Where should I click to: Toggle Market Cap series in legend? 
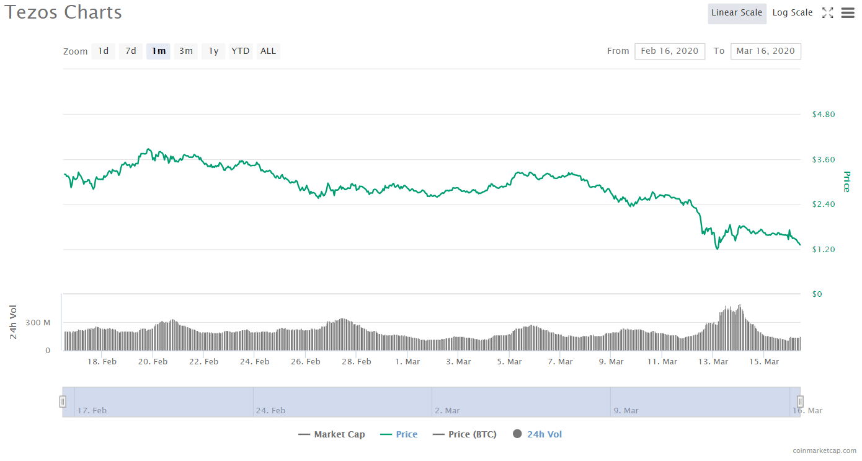point(332,434)
